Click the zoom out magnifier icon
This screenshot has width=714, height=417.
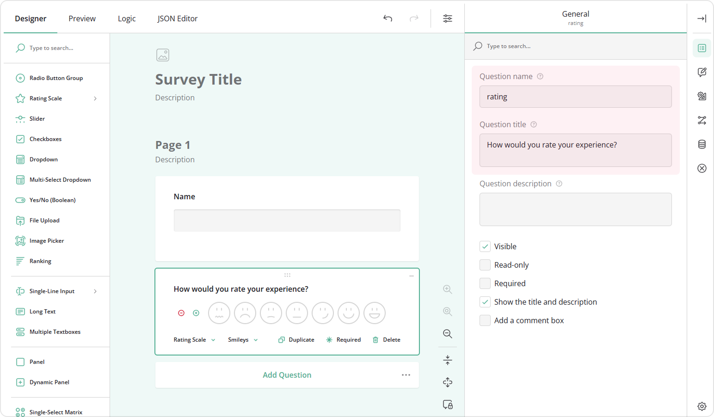click(447, 334)
